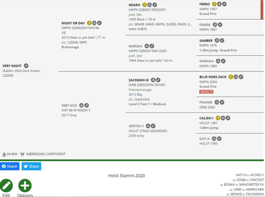The height and width of the screenshot is (197, 265).
Task: Click the edit pencil icon beside VERY NIGHT
Action: coord(26,66)
